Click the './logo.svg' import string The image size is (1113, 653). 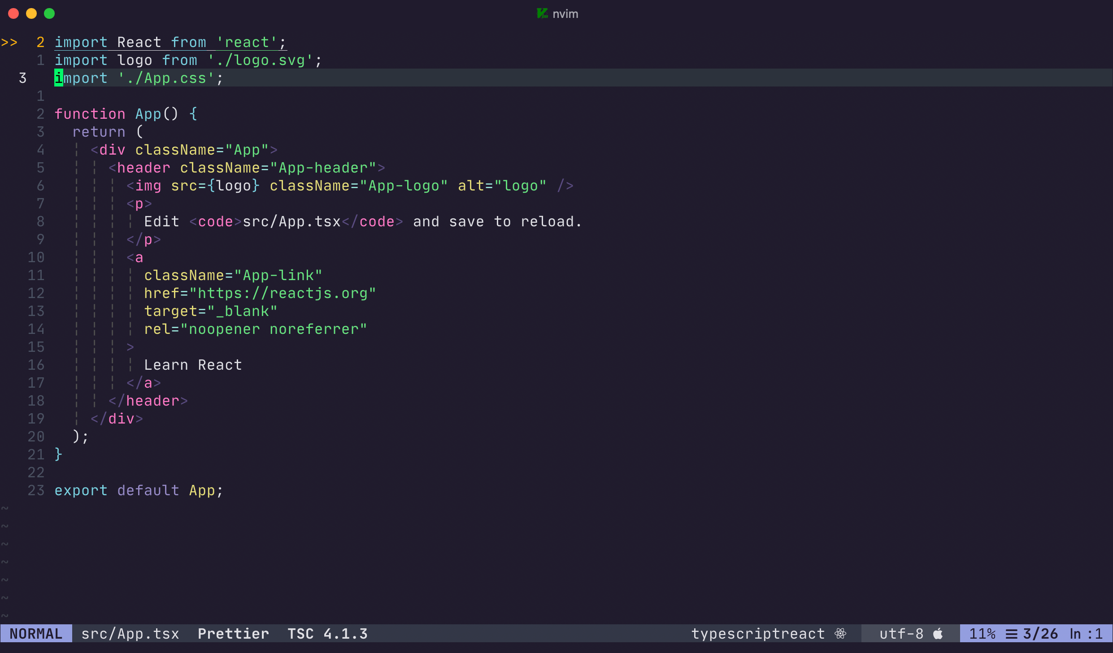260,60
